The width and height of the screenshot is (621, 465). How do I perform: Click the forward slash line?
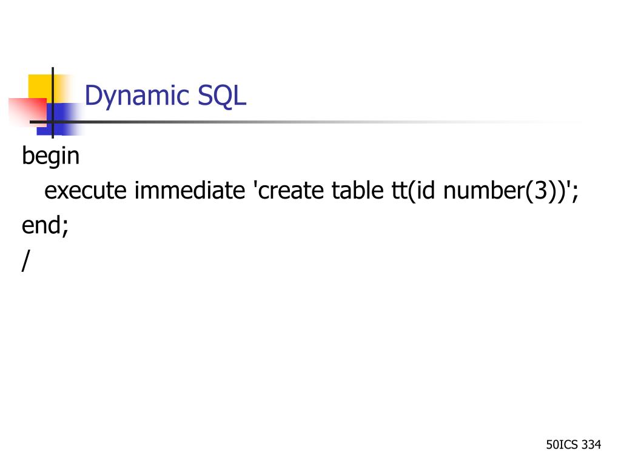click(25, 260)
